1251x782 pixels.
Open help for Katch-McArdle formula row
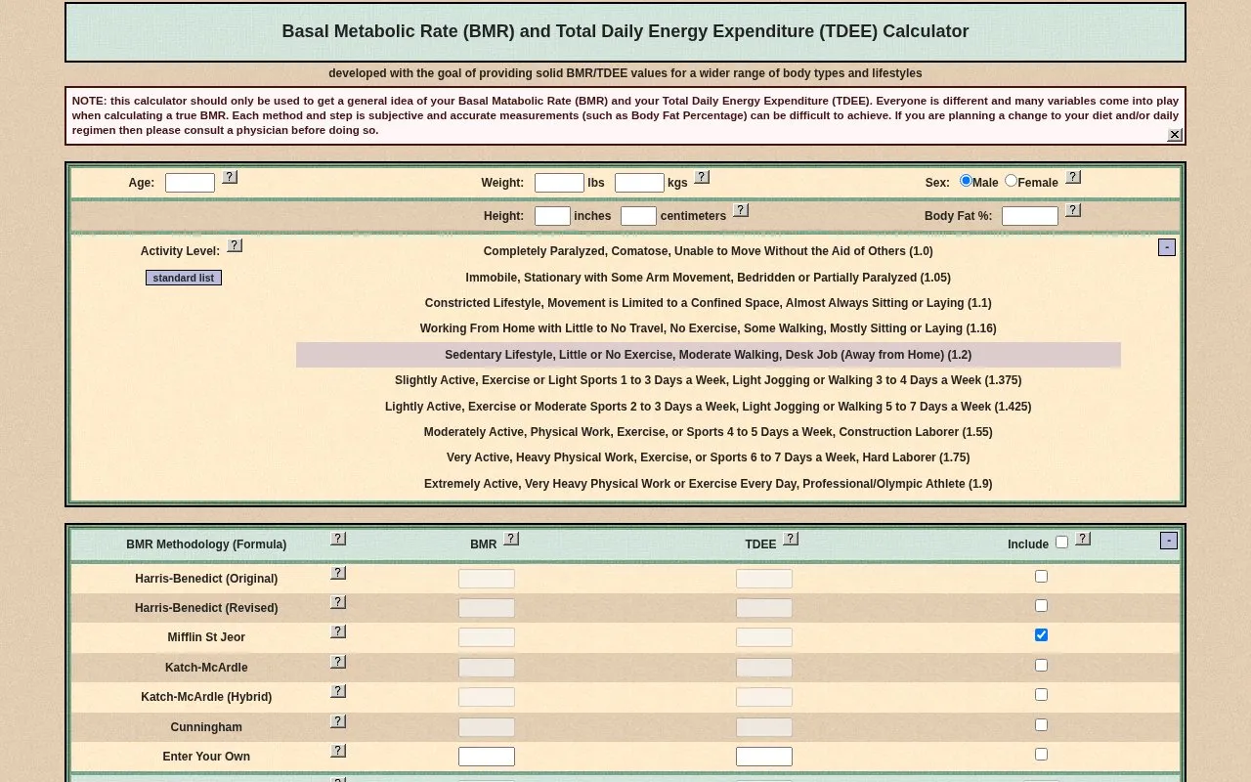point(338,662)
